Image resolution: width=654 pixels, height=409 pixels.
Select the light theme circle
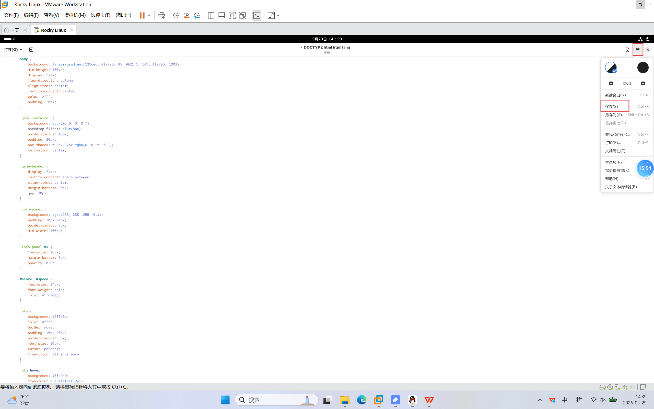click(627, 67)
